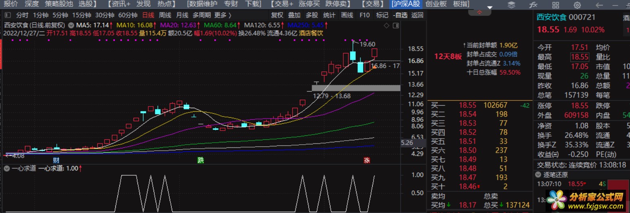Click the 买一 bid row 18.55
Screen dimensions: 630x213
480,105
